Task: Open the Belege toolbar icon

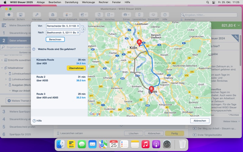Action: click(x=53, y=15)
